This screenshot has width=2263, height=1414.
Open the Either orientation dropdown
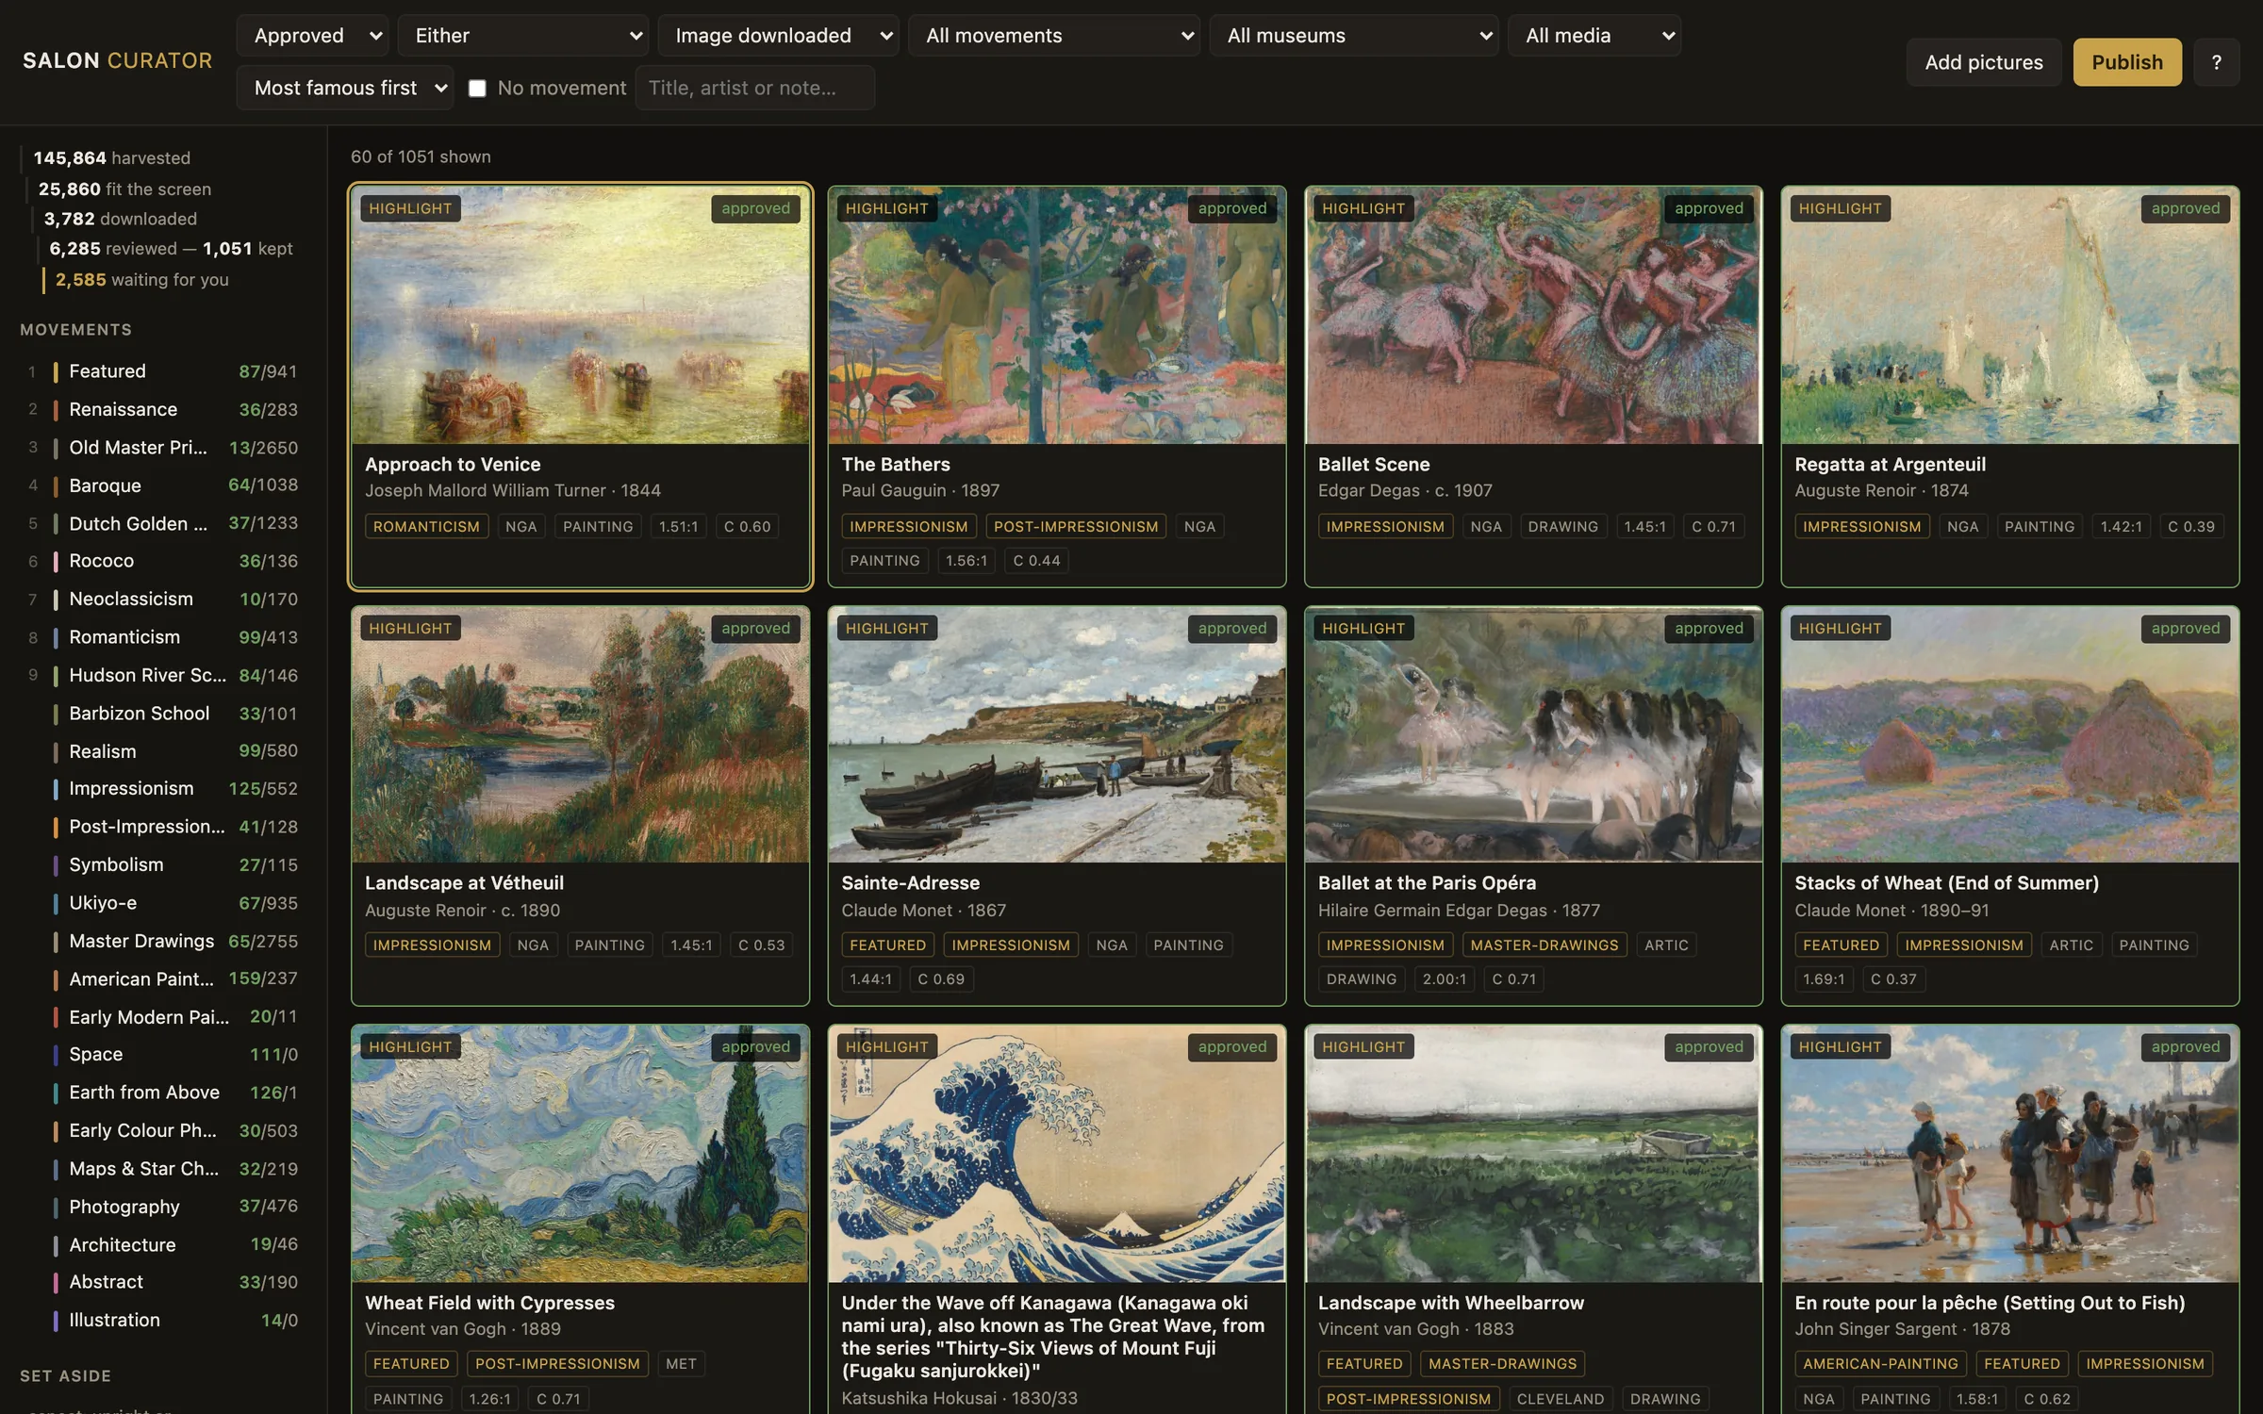(523, 36)
